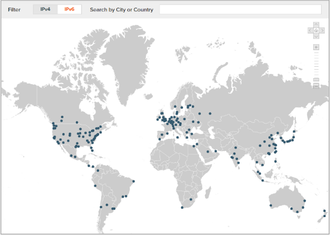Image resolution: width=330 pixels, height=235 pixels.
Task: Select the Cape Town location dot
Action: [x=182, y=208]
